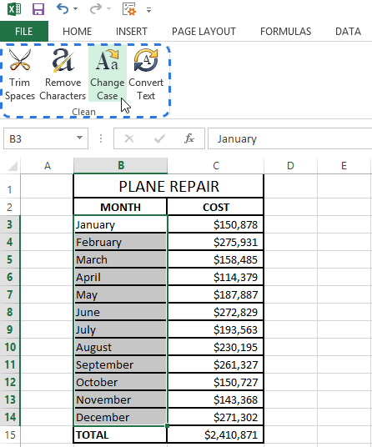Click the Trim Spaces scissors icon
This screenshot has height=447, width=372.
pos(20,59)
